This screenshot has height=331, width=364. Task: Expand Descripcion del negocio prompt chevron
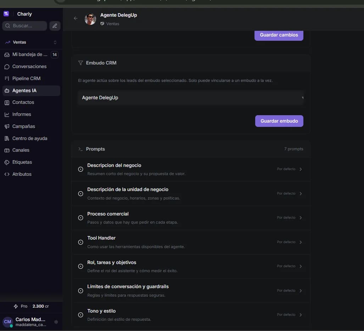(301, 169)
